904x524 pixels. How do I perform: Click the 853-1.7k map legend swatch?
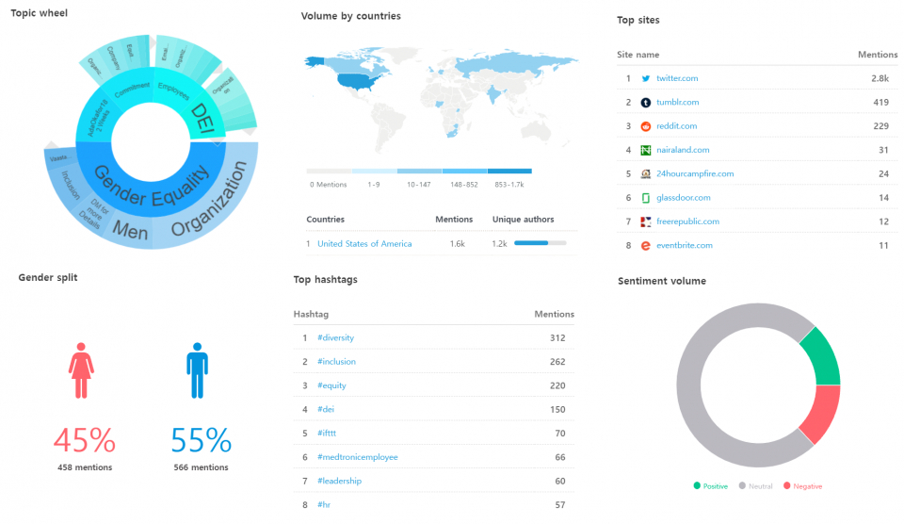point(509,171)
